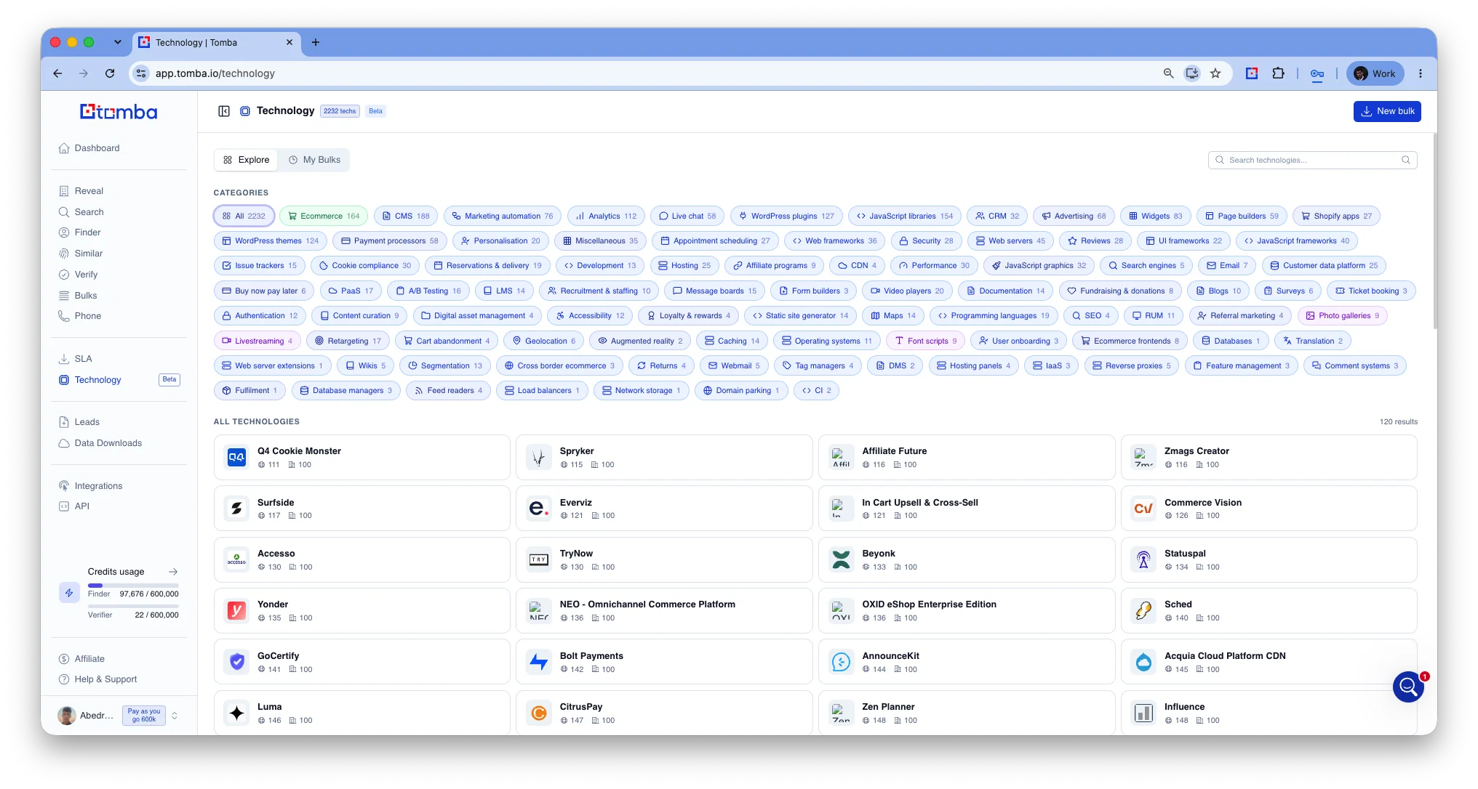Click the Luma star logo
1478x789 pixels.
coord(236,713)
